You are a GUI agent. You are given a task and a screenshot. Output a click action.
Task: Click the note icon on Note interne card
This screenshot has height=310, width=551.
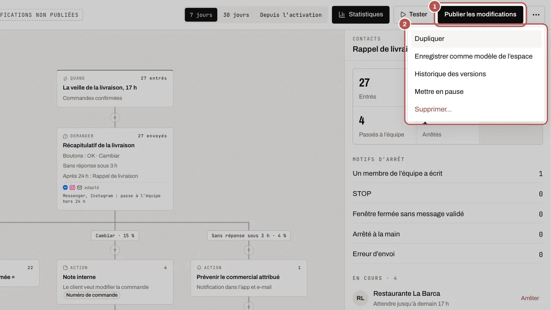[x=65, y=268]
